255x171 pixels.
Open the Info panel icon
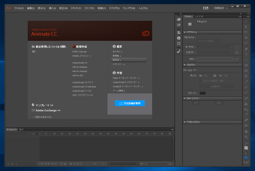coord(179,38)
